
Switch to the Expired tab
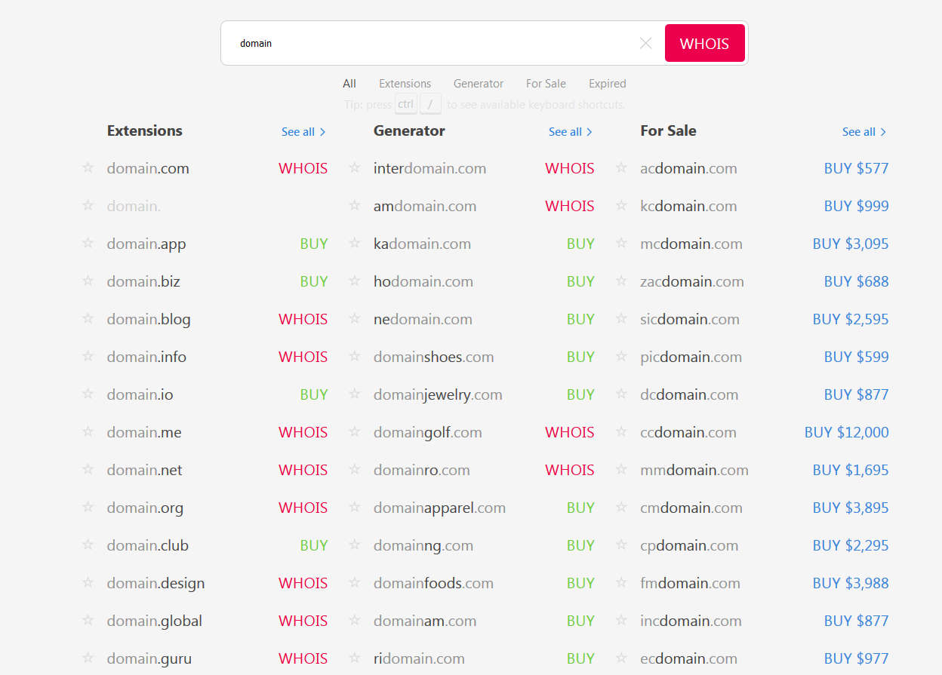click(x=608, y=84)
